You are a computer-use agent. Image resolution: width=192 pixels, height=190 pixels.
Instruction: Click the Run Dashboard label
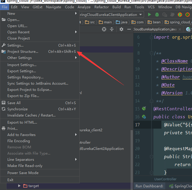pyautogui.click(x=149, y=186)
